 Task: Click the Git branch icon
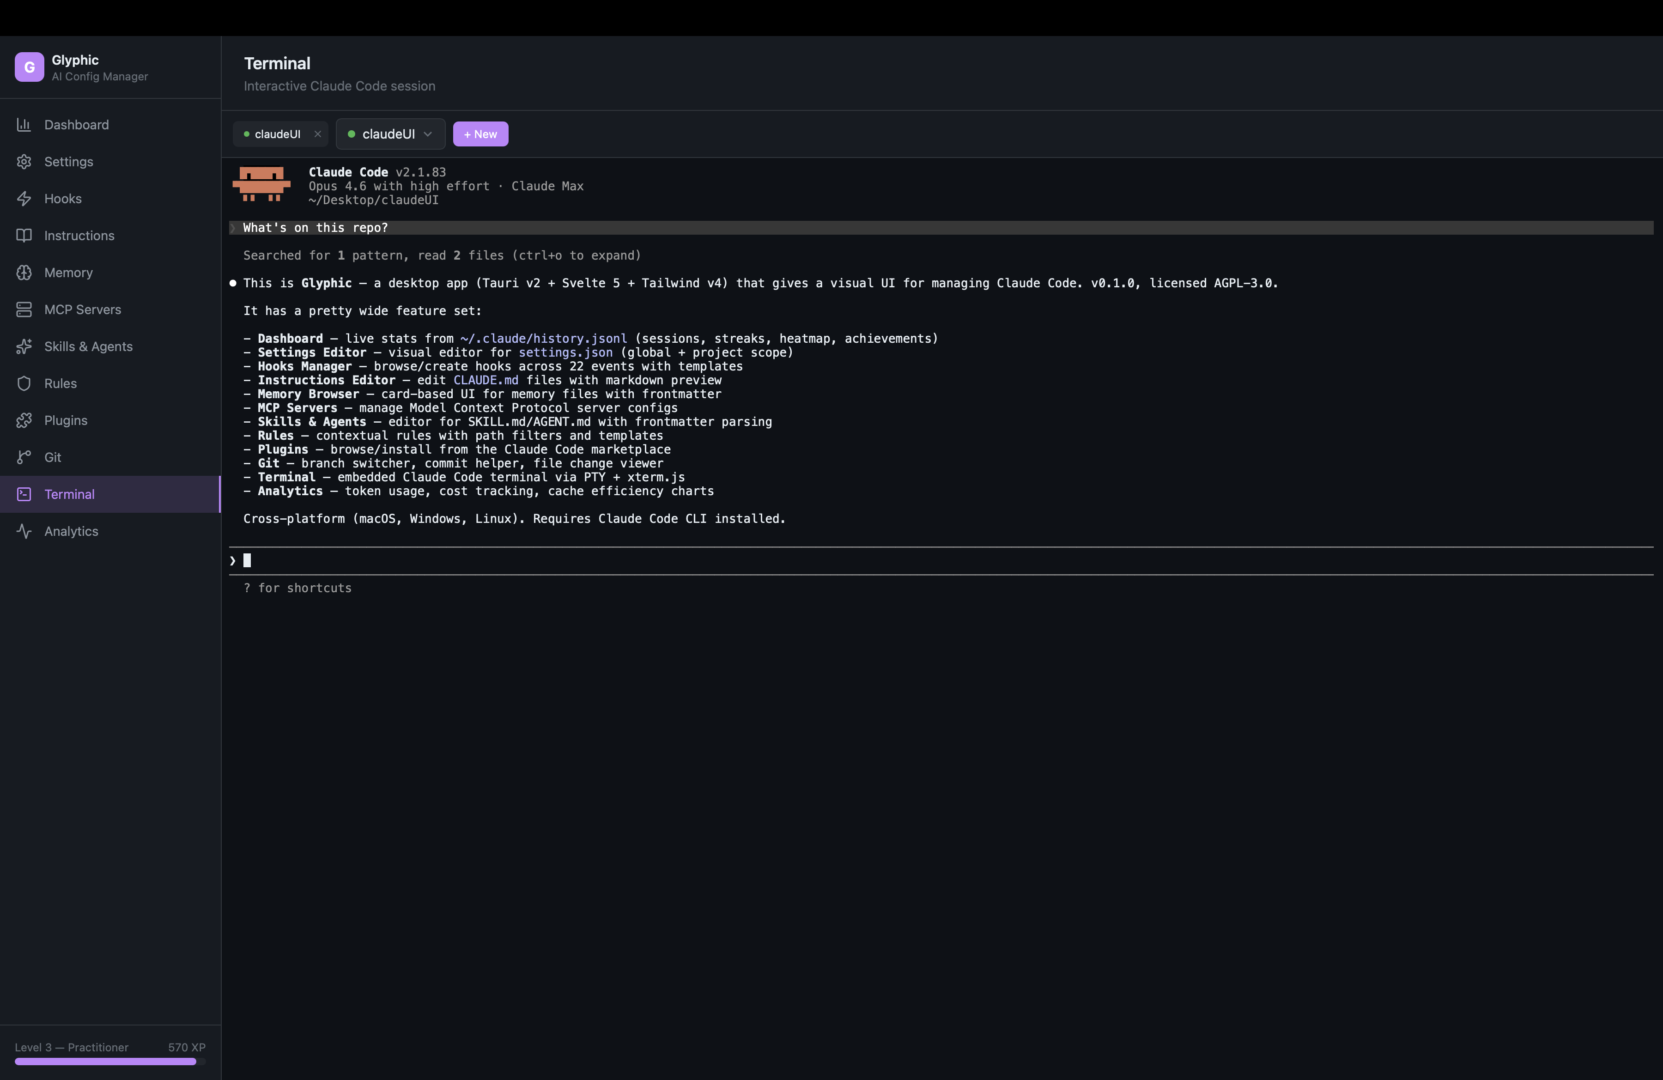click(24, 458)
